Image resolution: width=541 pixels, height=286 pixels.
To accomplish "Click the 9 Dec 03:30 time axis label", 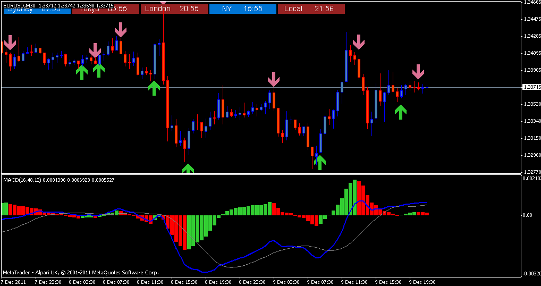I will [x=288, y=282].
